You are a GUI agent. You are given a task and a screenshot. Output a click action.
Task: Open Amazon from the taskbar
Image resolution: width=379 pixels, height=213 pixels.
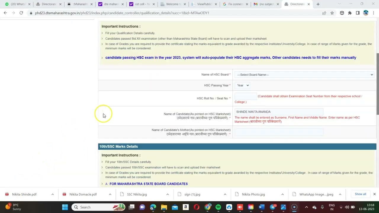[x=186, y=207]
